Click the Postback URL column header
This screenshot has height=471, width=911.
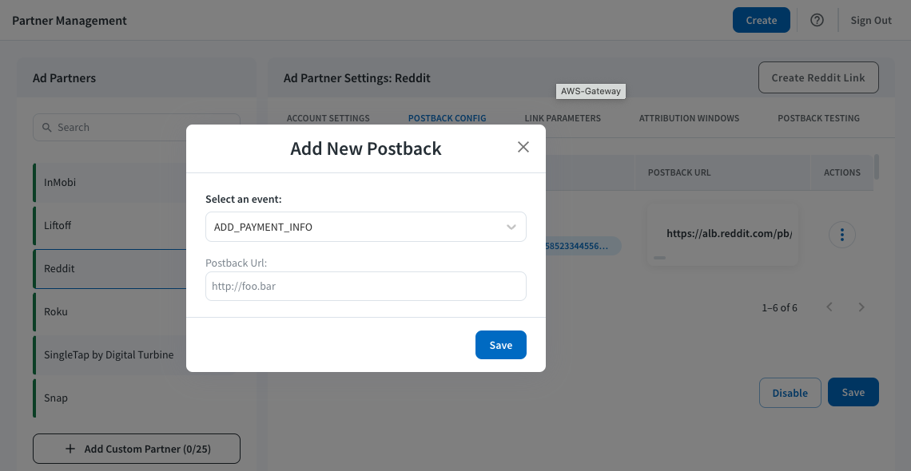(x=679, y=172)
